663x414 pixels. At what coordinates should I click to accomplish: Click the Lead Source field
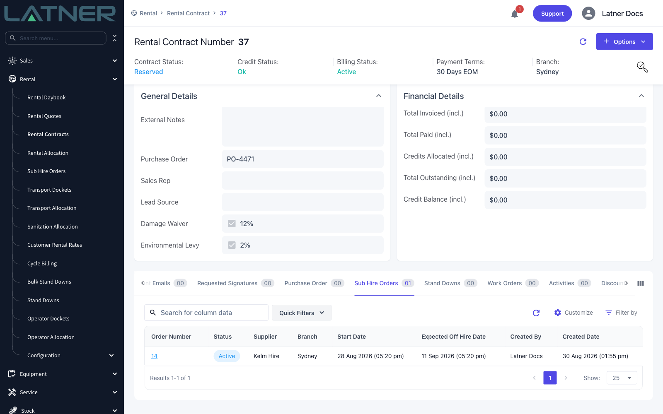coord(303,202)
